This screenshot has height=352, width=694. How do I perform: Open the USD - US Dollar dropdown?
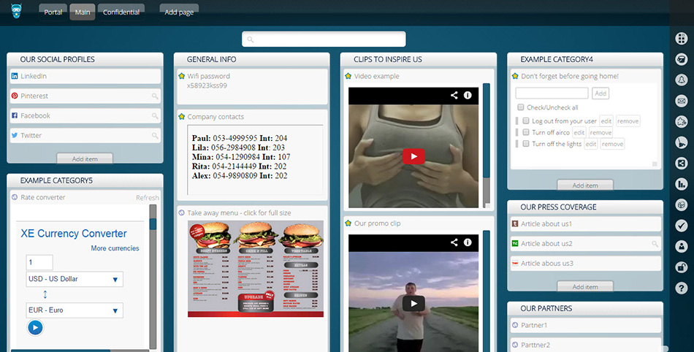click(75, 280)
